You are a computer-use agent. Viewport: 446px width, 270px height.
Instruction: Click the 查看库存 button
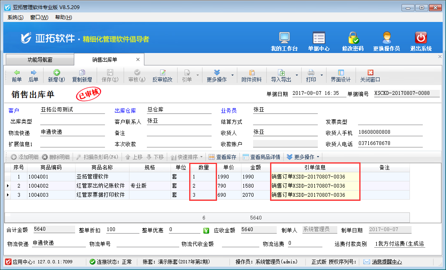pos(222,157)
